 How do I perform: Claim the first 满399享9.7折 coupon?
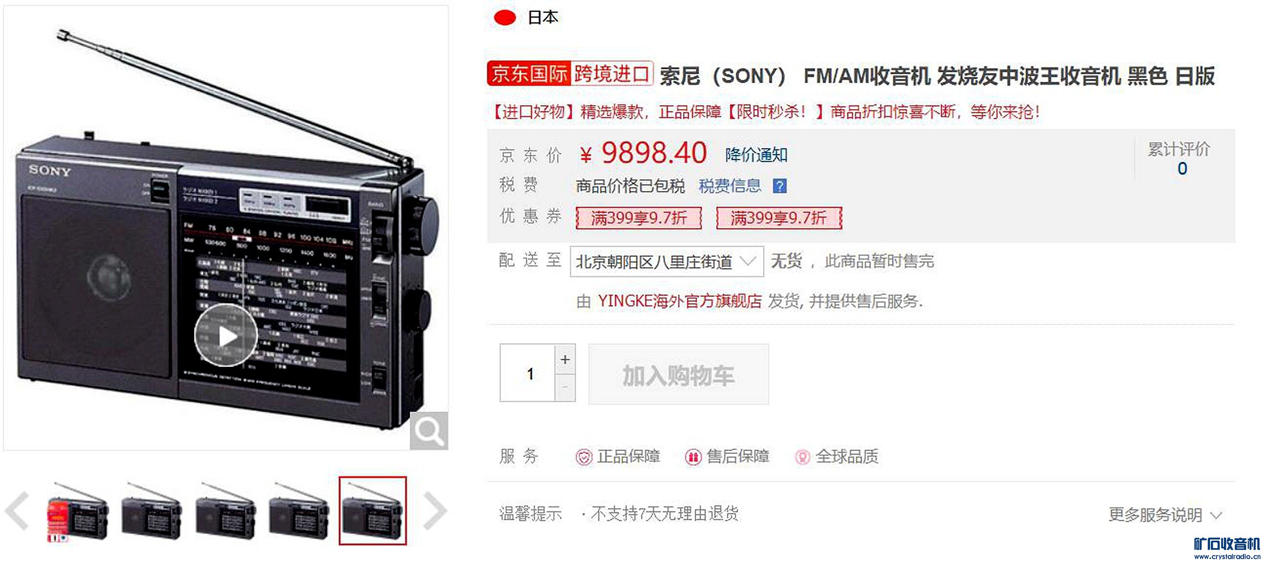[638, 218]
